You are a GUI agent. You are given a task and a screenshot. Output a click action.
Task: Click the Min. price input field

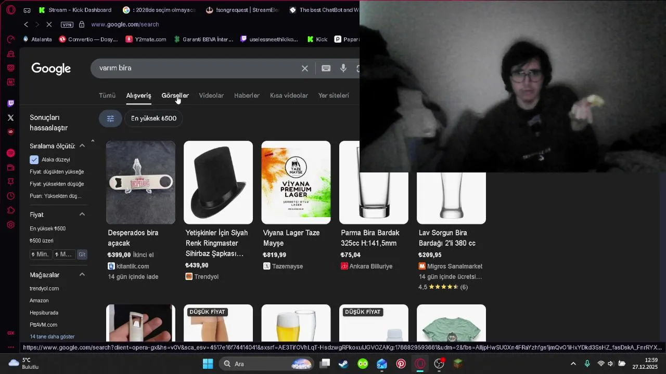(x=40, y=255)
